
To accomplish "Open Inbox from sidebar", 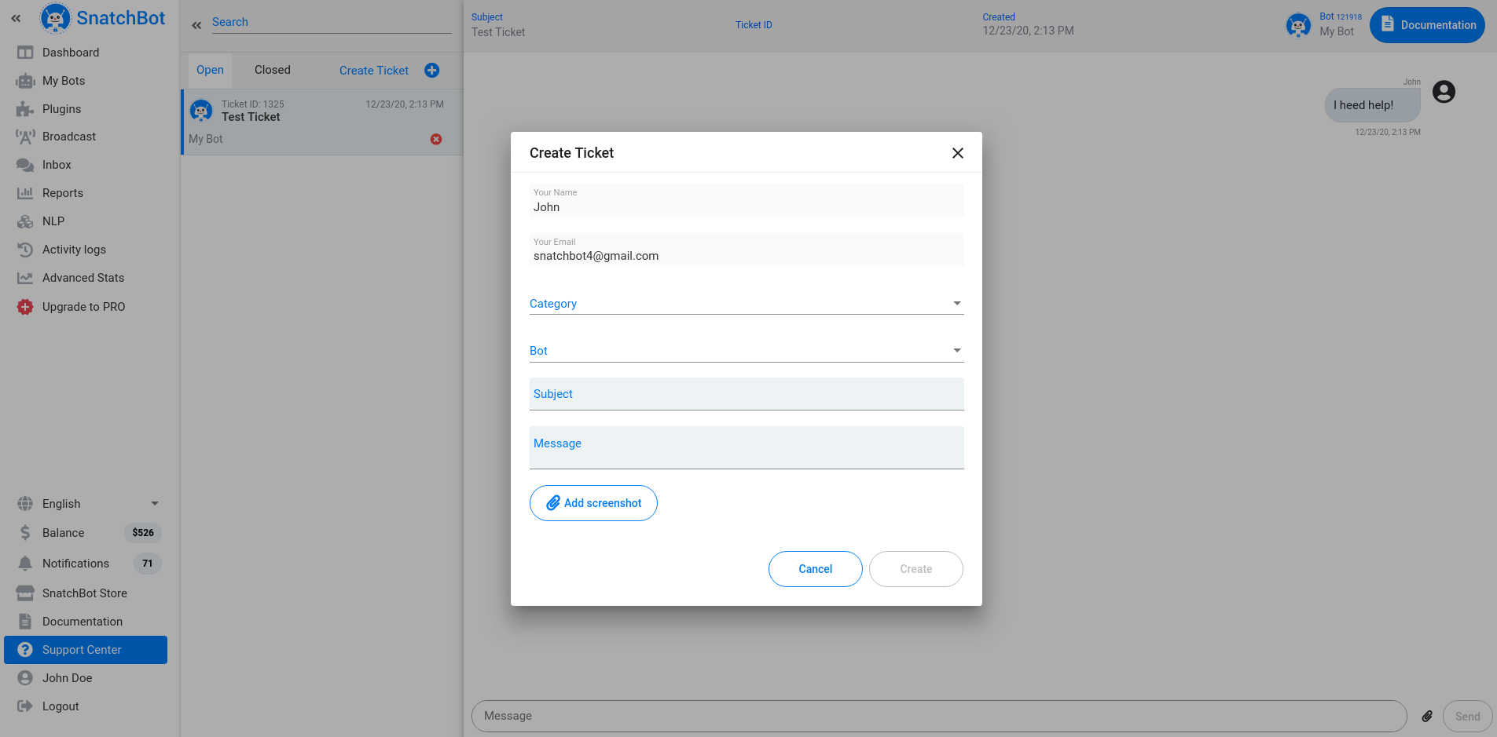I will click(x=57, y=165).
